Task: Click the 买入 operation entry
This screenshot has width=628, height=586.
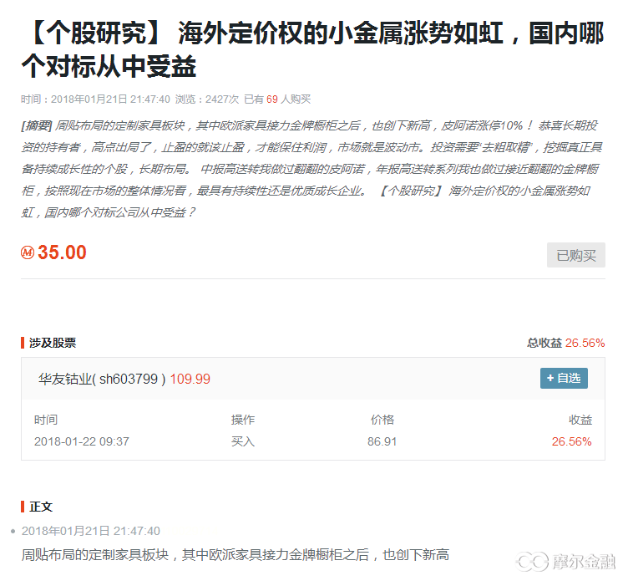Action: pos(243,441)
